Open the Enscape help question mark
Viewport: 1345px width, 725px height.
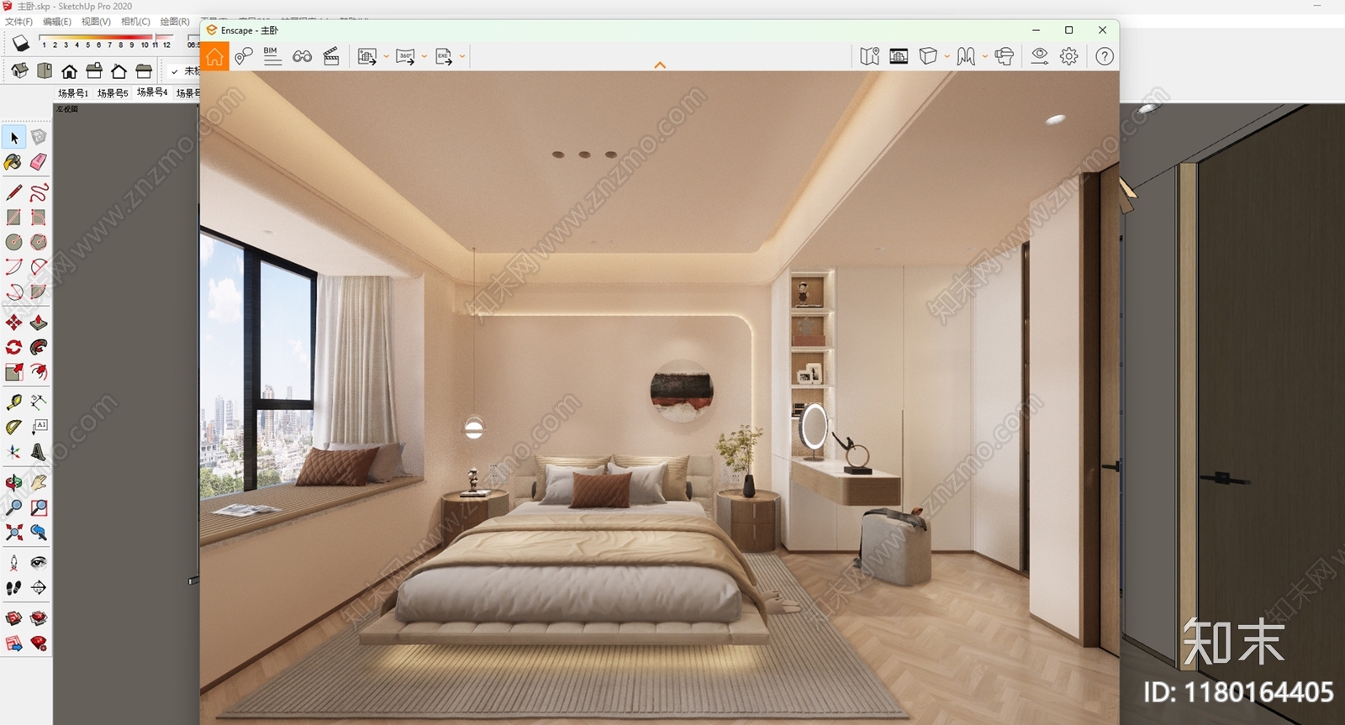coord(1105,56)
